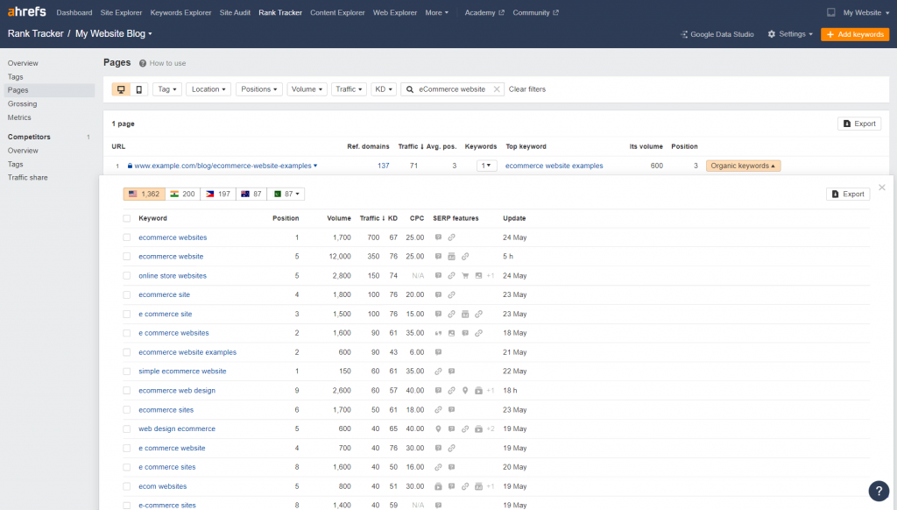Tick the online store websites checkbox
Viewport: 897px width, 510px height.
pyautogui.click(x=127, y=276)
